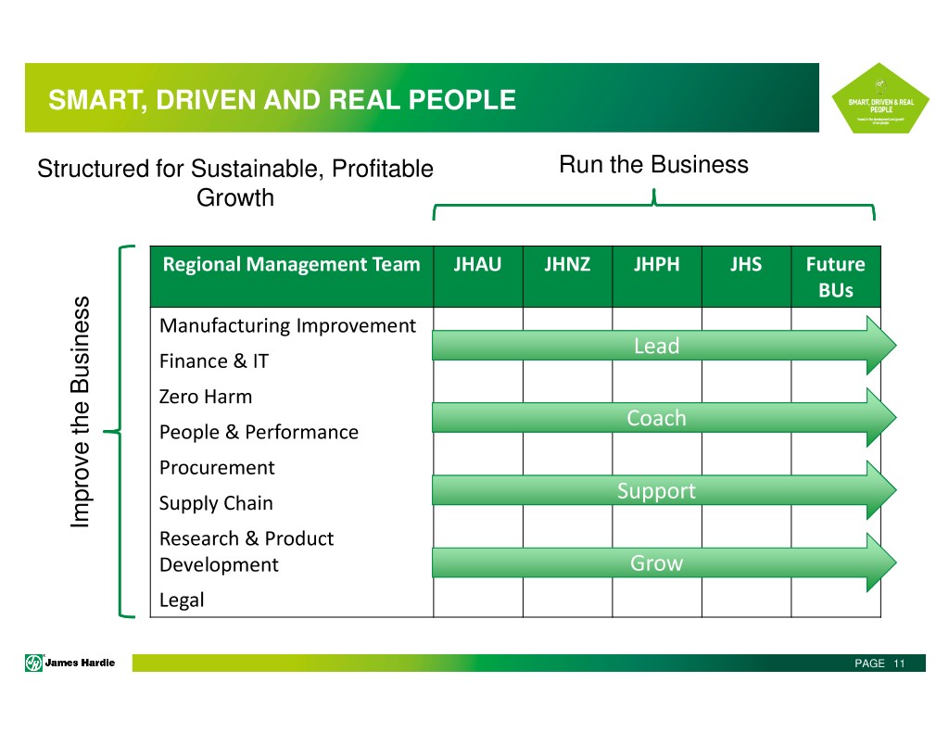The width and height of the screenshot is (949, 733).
Task: Click the Run the Business top bracket
Action: tap(653, 206)
